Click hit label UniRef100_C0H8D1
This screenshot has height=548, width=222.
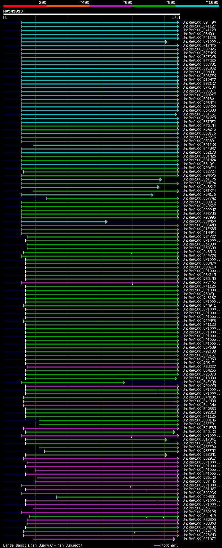pos(199,497)
